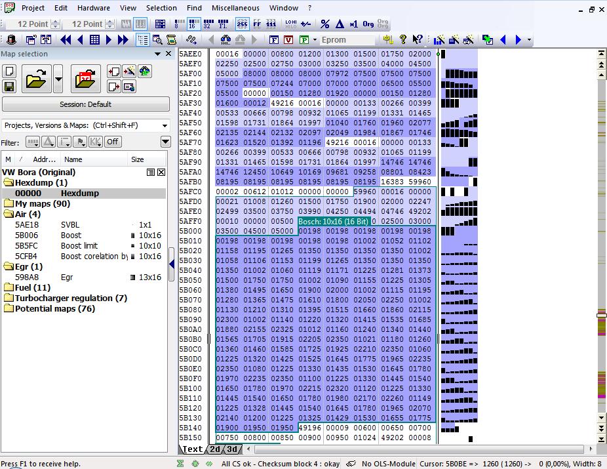The image size is (607, 469).
Task: Increase first 12 Point font size stepper
Action: click(56, 21)
